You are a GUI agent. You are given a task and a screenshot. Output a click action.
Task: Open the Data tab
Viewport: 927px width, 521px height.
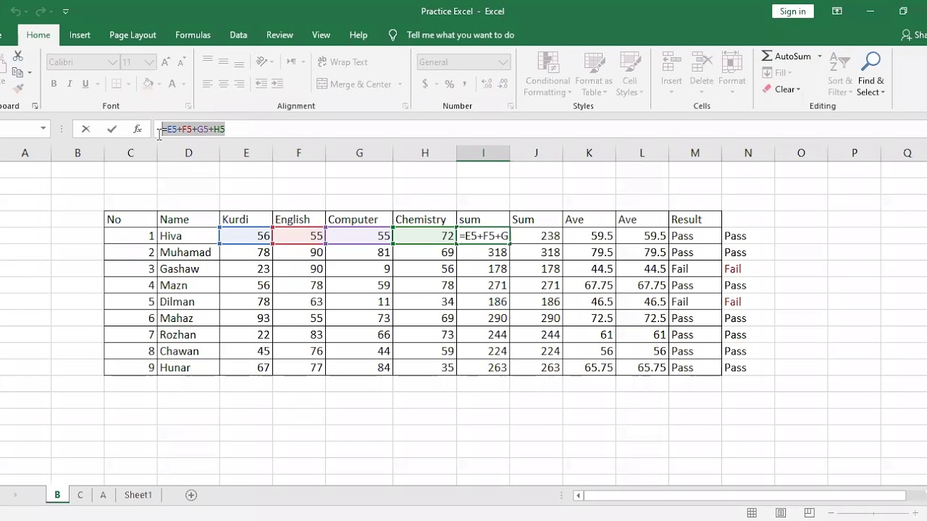[x=238, y=35]
